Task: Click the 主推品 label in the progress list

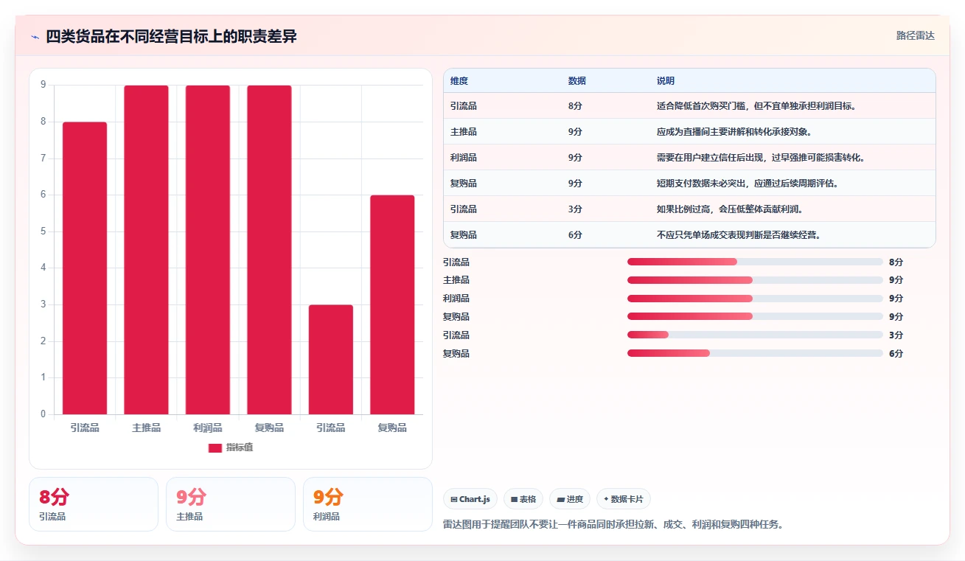Action: [x=456, y=280]
